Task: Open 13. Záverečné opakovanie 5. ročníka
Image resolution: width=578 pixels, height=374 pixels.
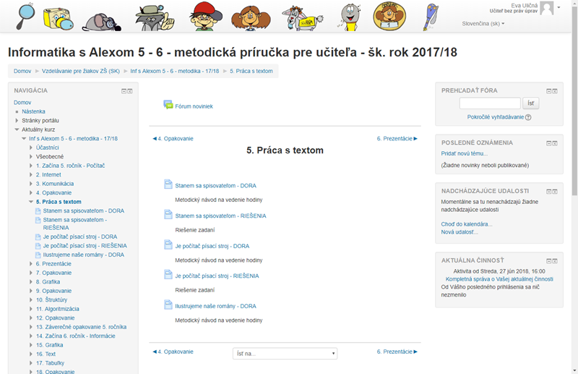Action: 81,327
